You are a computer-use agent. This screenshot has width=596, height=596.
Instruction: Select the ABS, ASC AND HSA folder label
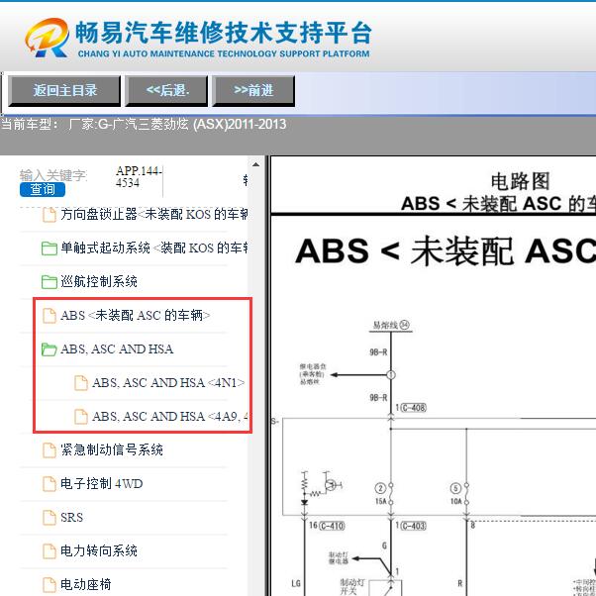click(117, 348)
